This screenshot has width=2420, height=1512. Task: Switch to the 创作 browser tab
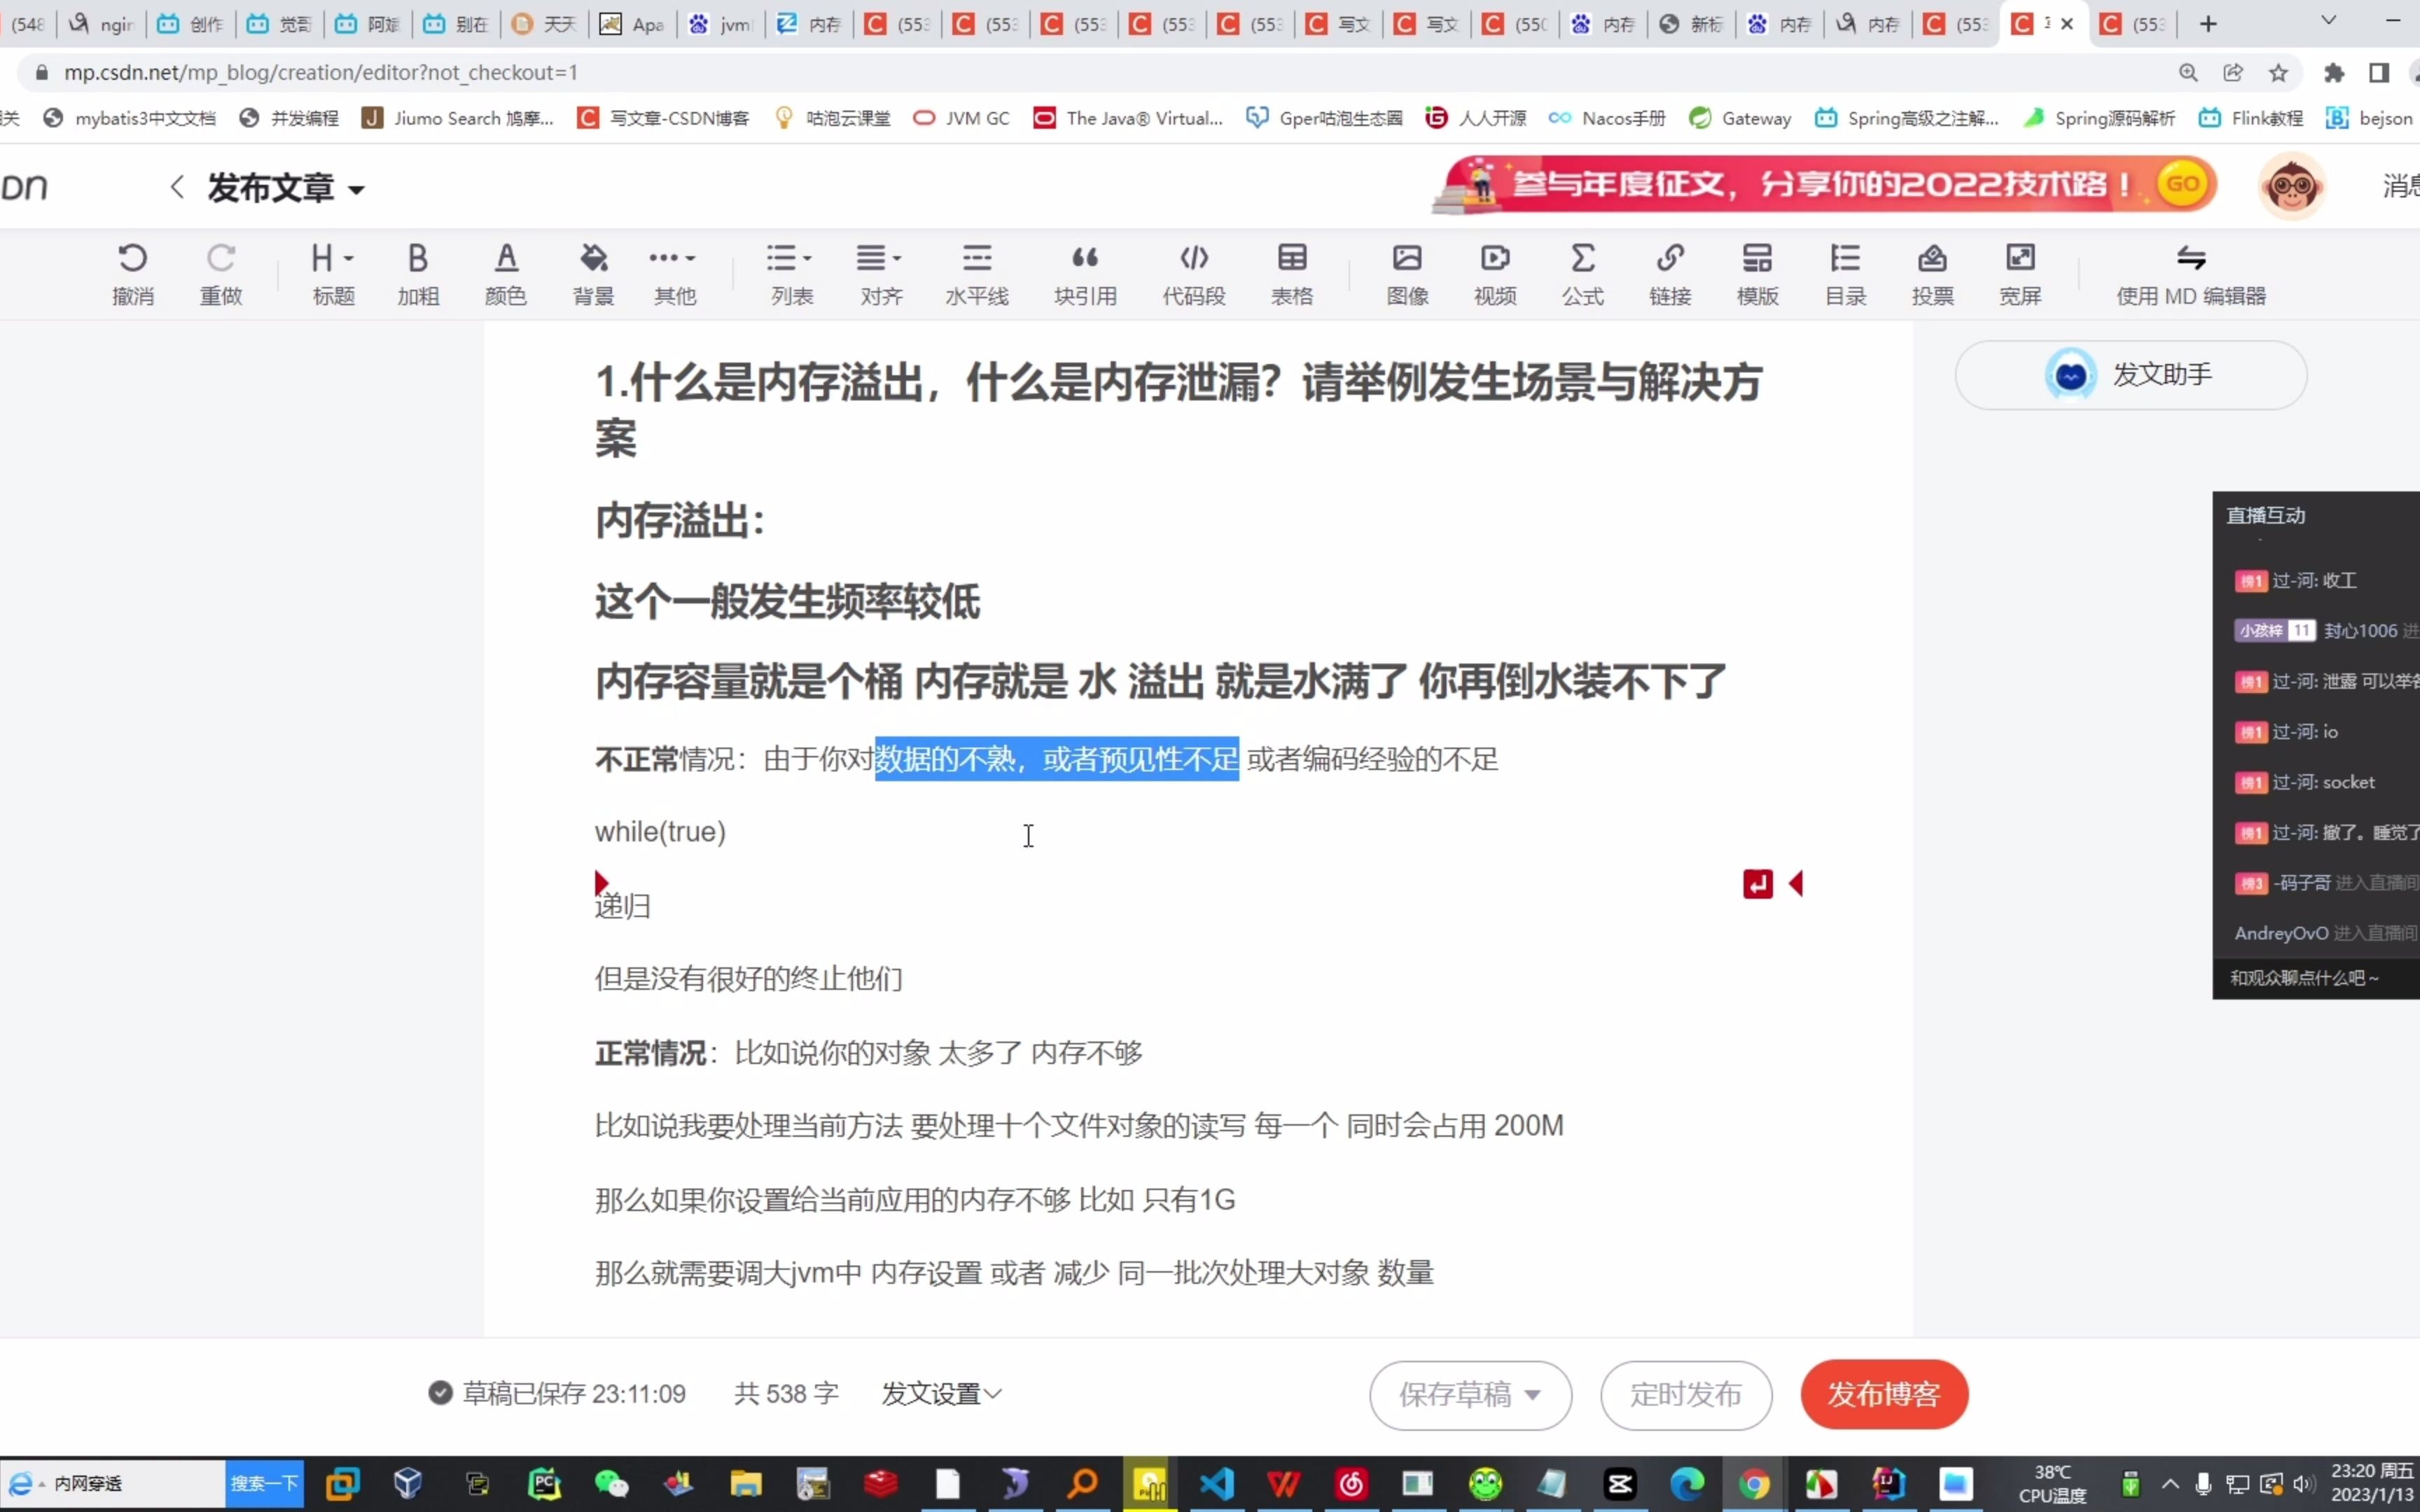191,24
